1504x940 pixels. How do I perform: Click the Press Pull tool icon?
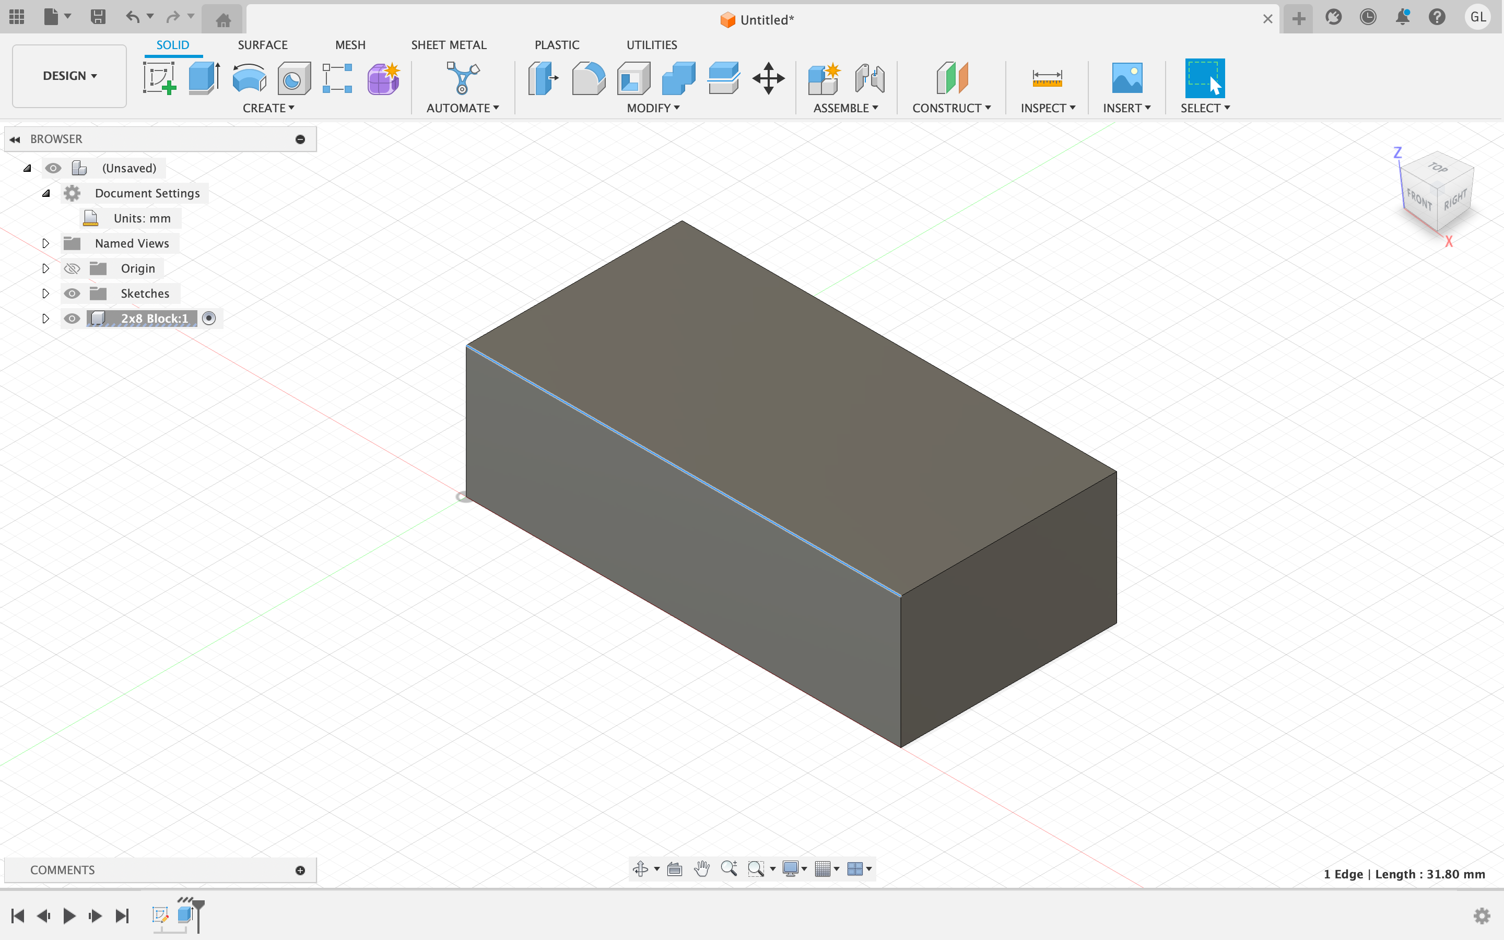click(543, 78)
